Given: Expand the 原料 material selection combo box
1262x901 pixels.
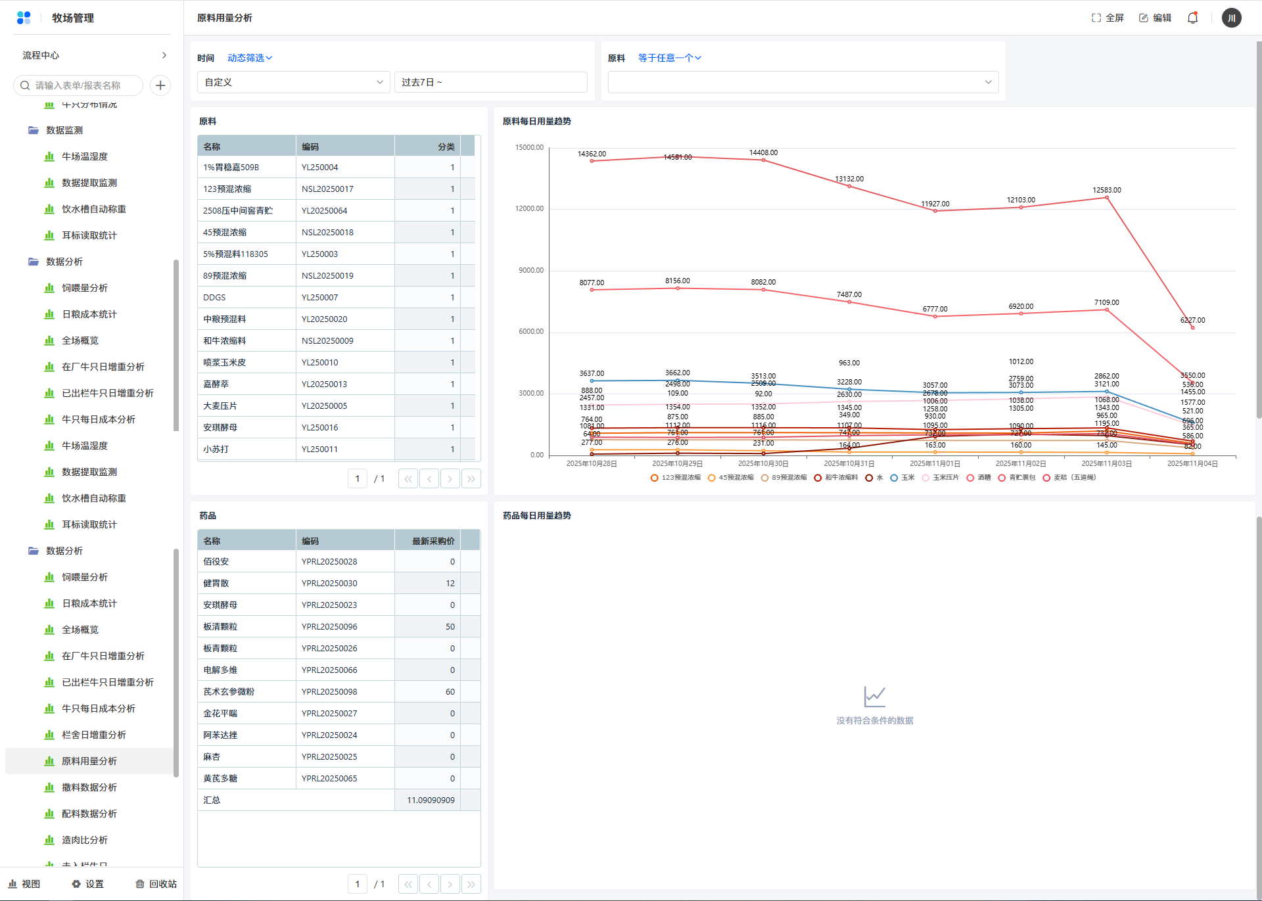Looking at the screenshot, I should coord(803,82).
